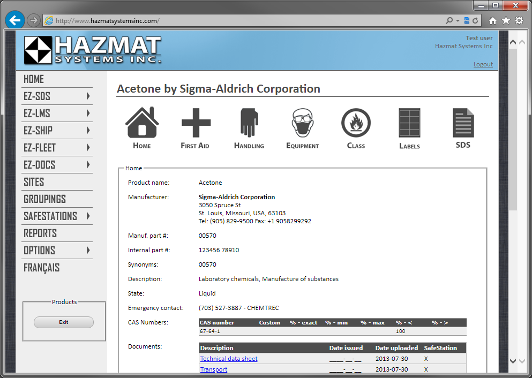Expand the EZ-SDS submenu arrow
Viewport: 532px width, 378px height.
[88, 96]
